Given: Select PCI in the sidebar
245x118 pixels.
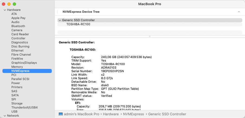Looking at the screenshot, I should (14, 75).
